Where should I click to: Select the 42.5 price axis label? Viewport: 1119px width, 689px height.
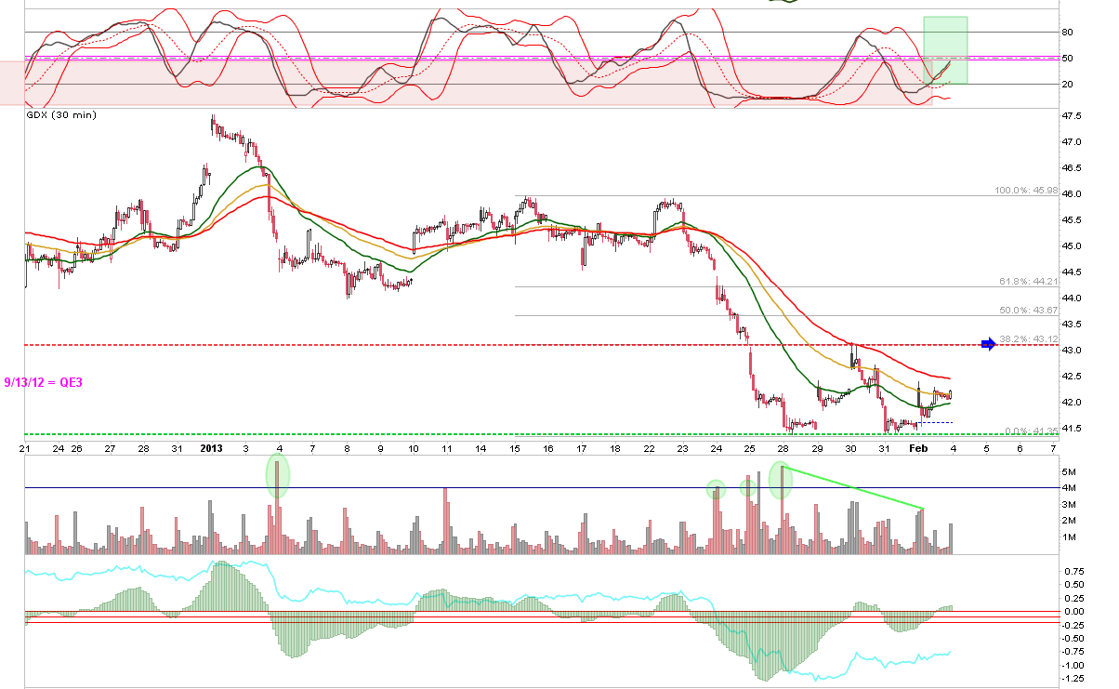pos(1073,377)
